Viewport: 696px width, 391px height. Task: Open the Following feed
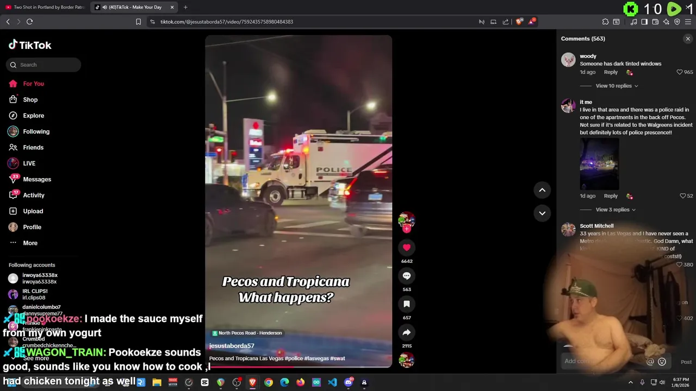coord(36,131)
